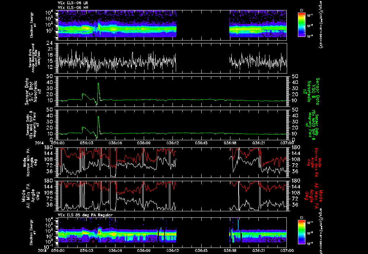
Task: Click the red hot spot in the bottom spectrogram
Action: [99, 232]
